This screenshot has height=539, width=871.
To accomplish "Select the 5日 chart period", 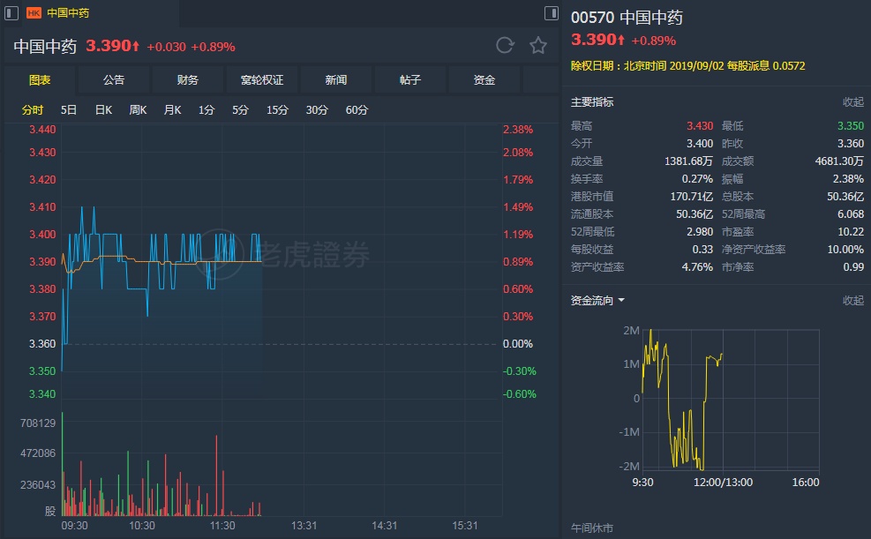I will pyautogui.click(x=69, y=110).
